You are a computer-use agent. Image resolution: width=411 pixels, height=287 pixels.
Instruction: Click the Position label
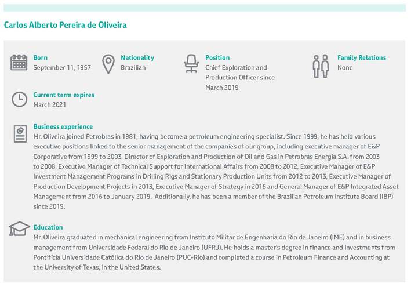point(217,57)
